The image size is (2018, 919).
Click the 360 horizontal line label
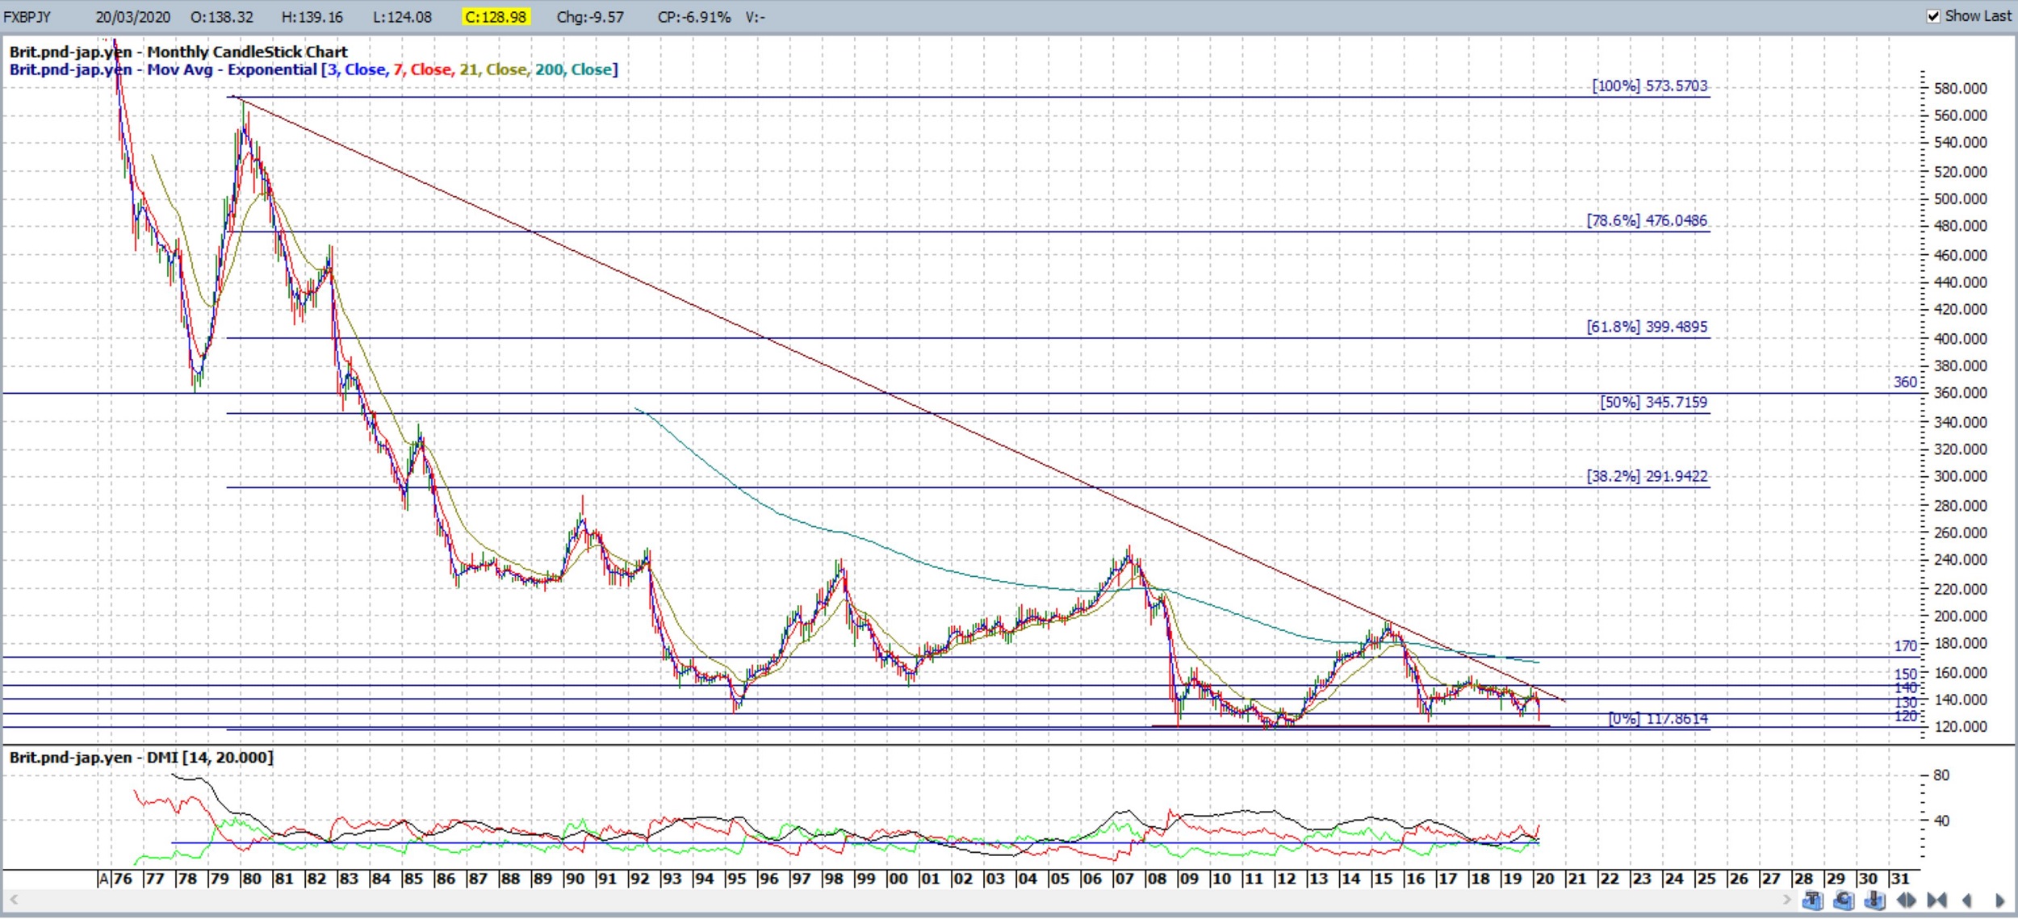click(1905, 382)
